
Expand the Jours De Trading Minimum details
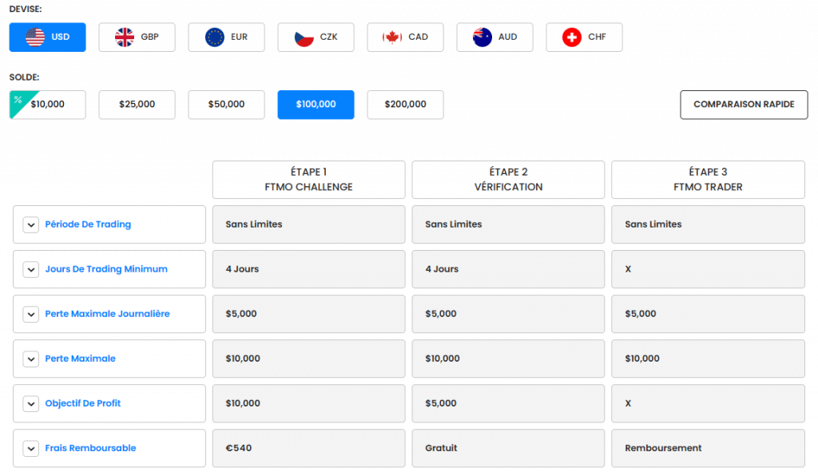(31, 270)
